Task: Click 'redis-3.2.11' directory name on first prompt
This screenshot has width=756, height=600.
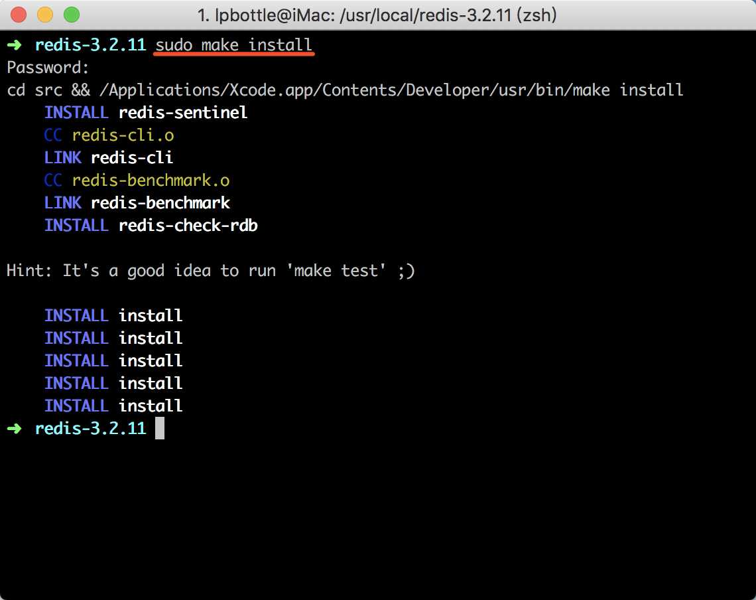Action: point(91,45)
